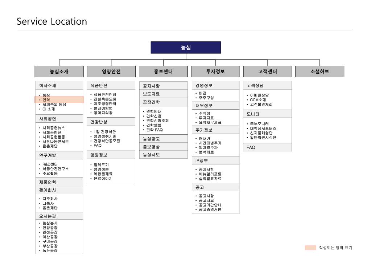Open the IR정보 subheading
Image resolution: width=371 pixels, height=257 pixels.
tap(215, 160)
